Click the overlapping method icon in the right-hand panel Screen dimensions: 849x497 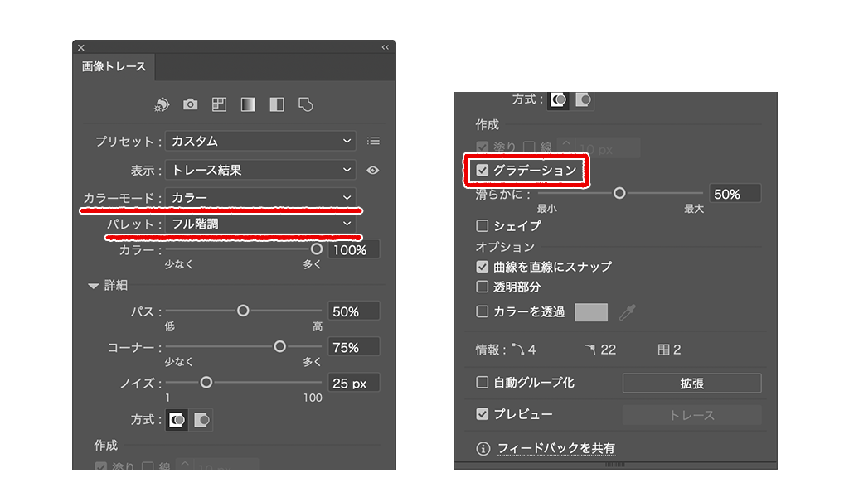(583, 100)
